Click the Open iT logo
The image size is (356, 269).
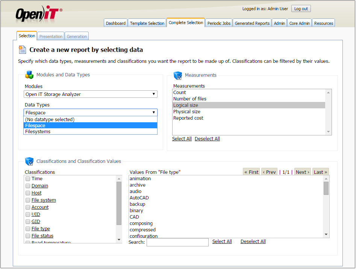[39, 14]
